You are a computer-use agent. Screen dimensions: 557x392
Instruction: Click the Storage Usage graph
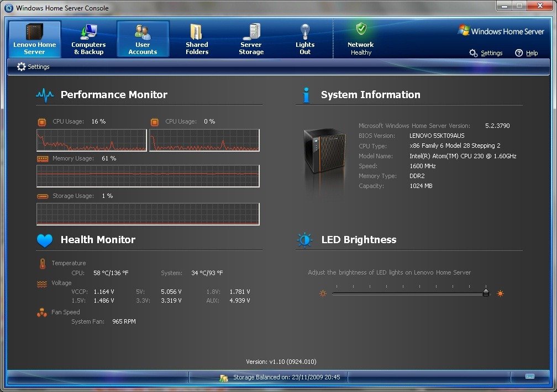click(x=148, y=214)
